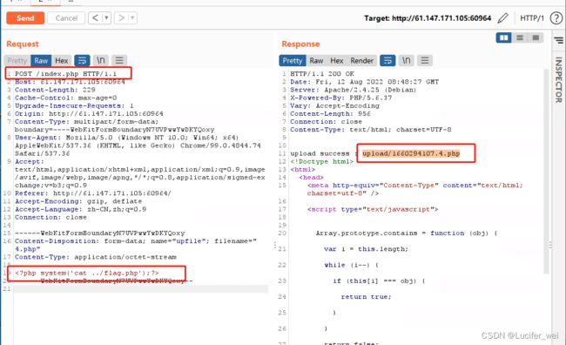Switch Response view to Hex tab
The height and width of the screenshot is (345, 566).
(337, 61)
